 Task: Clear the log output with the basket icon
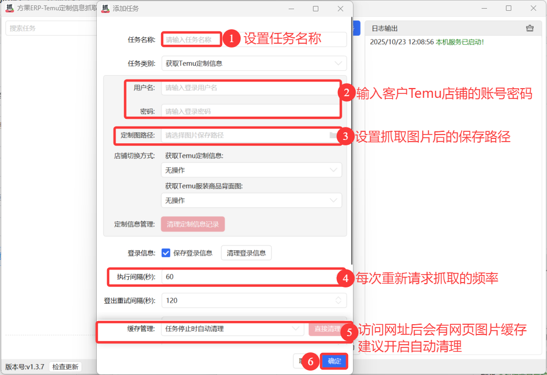[530, 28]
